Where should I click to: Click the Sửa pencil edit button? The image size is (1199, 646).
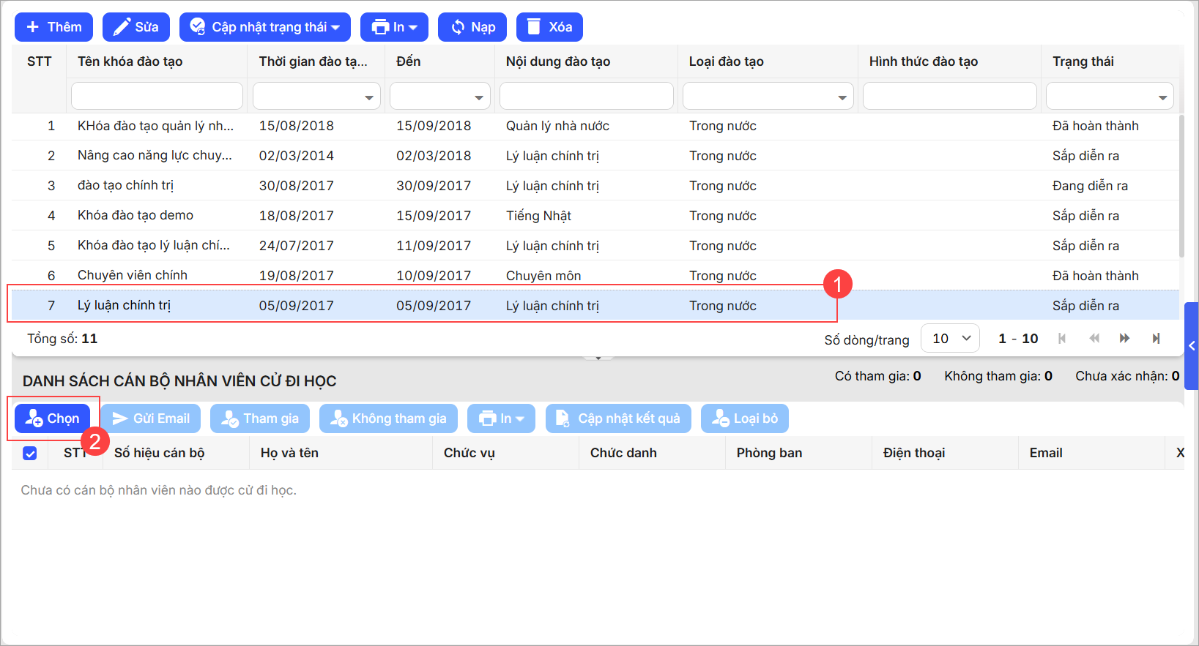point(136,27)
